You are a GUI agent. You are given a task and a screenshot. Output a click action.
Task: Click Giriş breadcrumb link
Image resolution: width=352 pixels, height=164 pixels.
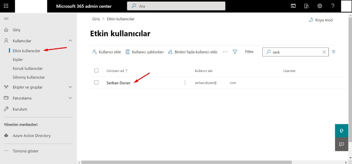[x=96, y=19]
